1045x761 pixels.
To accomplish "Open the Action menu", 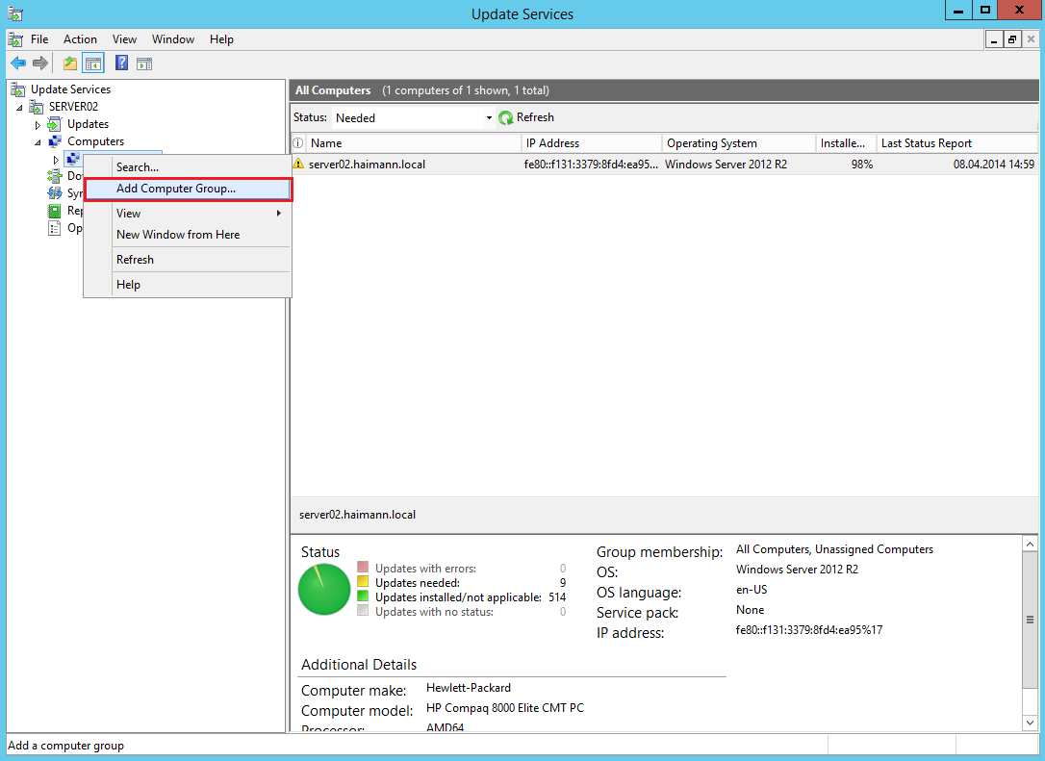I will click(80, 39).
